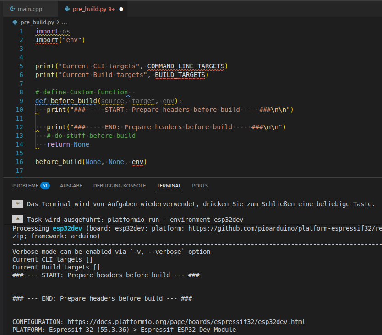Click the unsaved-changes dot on pre_build.py tab
This screenshot has width=382, height=335.
[x=121, y=9]
